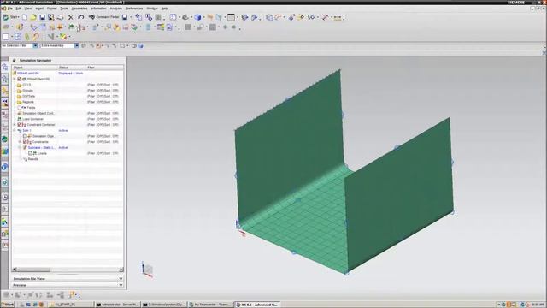Open the Assemblies menu
The image size is (547, 308).
coord(79,8)
